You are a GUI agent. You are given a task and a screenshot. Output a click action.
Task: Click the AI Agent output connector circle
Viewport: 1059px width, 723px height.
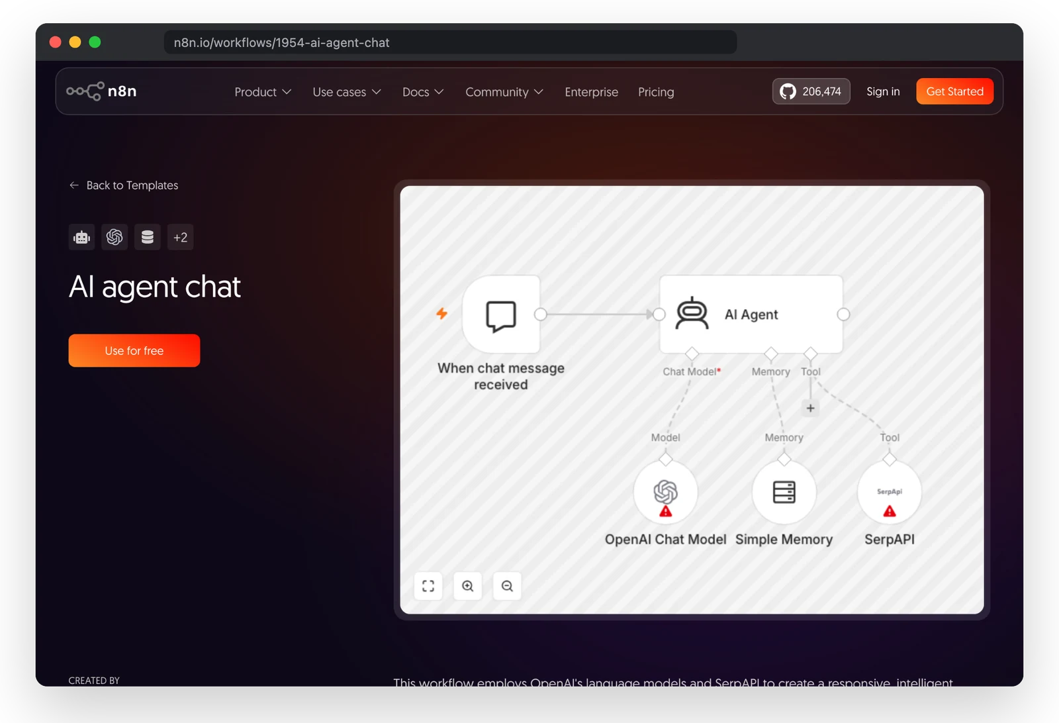click(843, 314)
